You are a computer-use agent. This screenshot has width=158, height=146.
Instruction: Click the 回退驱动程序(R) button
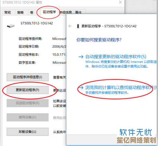coord(27,103)
